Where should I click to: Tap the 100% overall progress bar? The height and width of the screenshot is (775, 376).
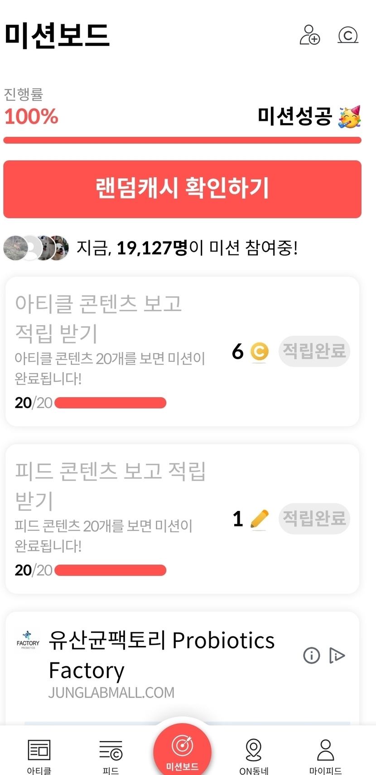[182, 140]
